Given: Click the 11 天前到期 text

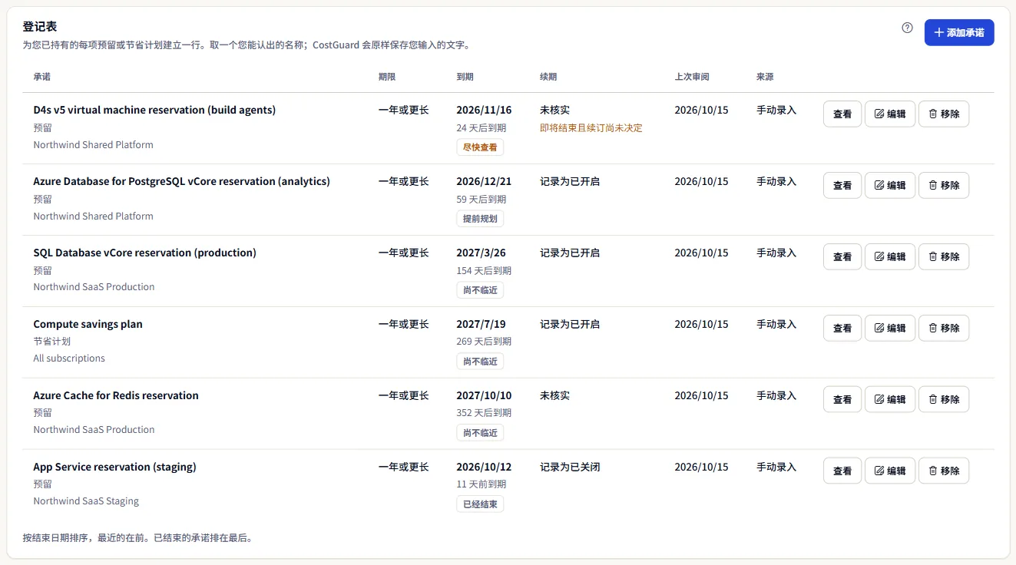Looking at the screenshot, I should click(482, 484).
